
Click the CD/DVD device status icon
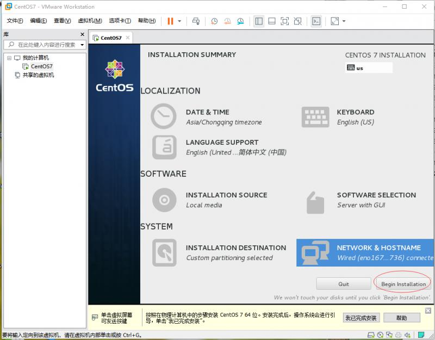click(x=380, y=333)
